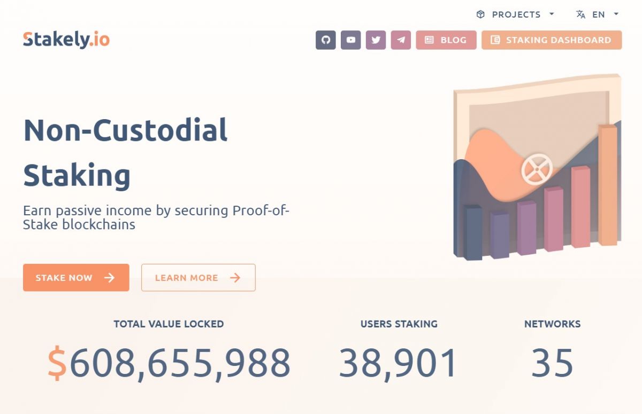The width and height of the screenshot is (642, 414).
Task: Select the EN menu item
Action: click(599, 14)
